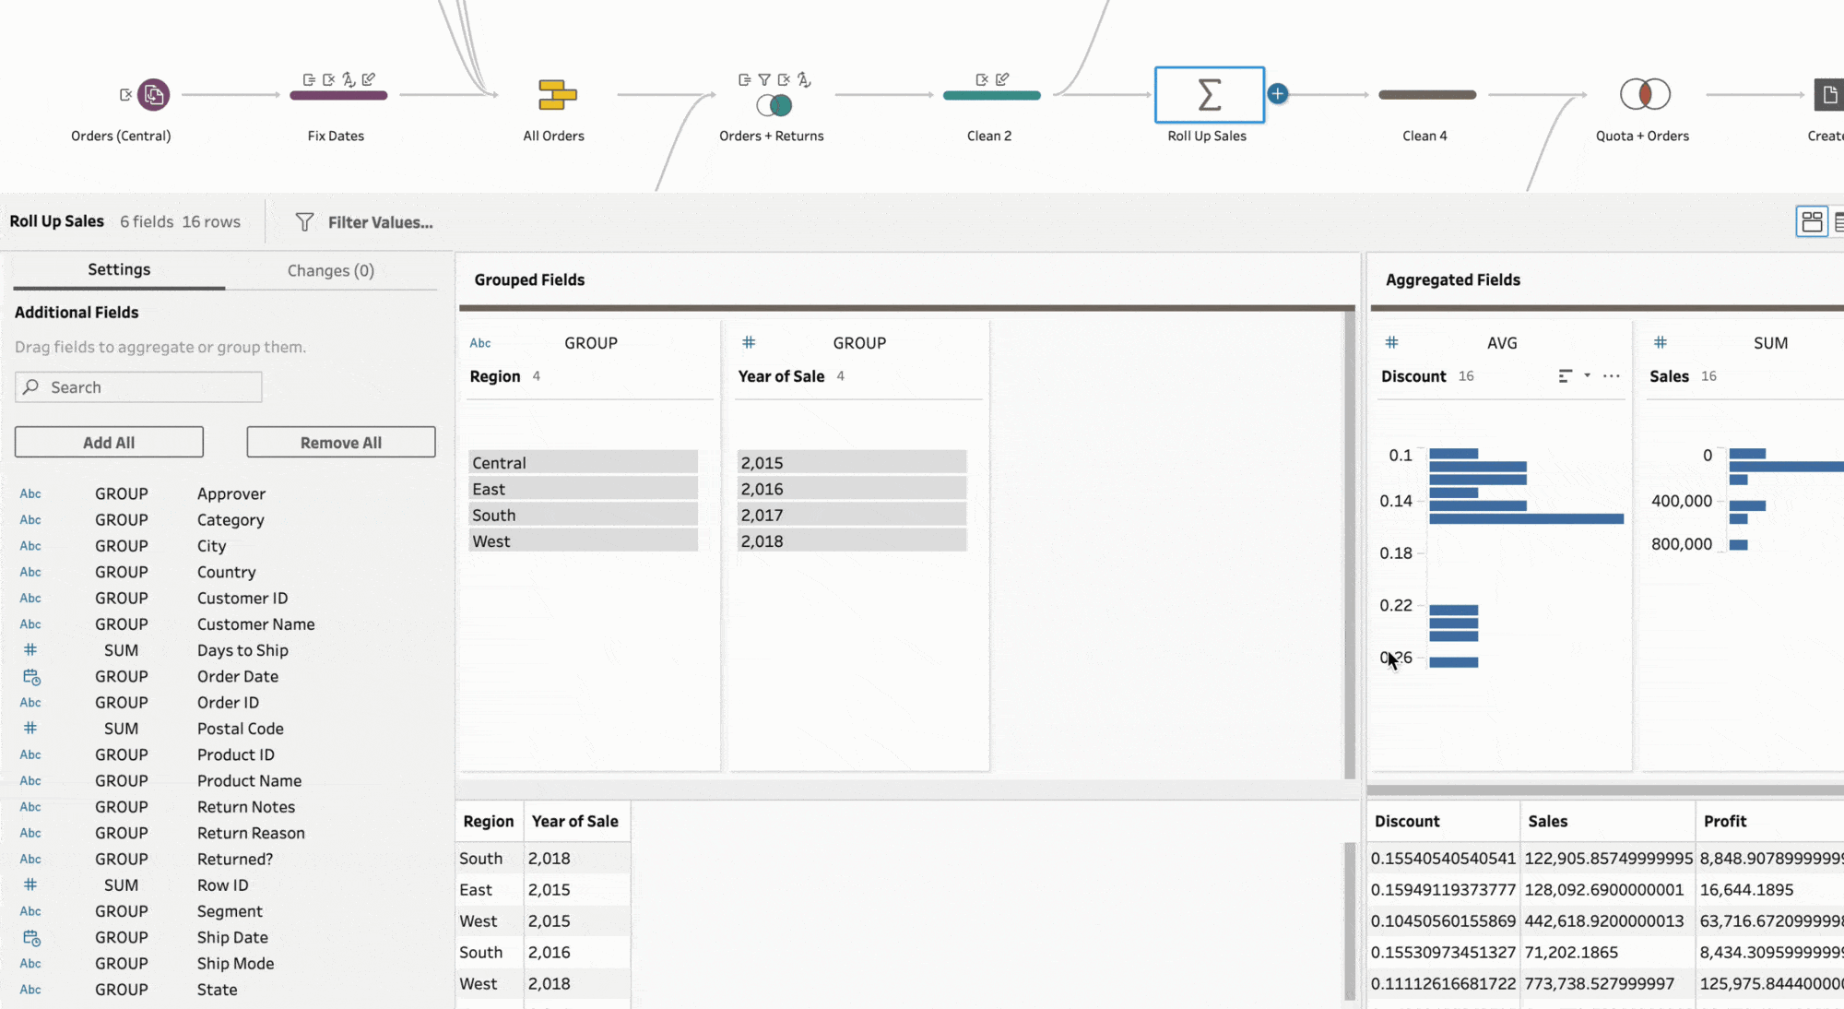This screenshot has width=1844, height=1009.
Task: Click the number type icon for Row ID
Action: (30, 885)
